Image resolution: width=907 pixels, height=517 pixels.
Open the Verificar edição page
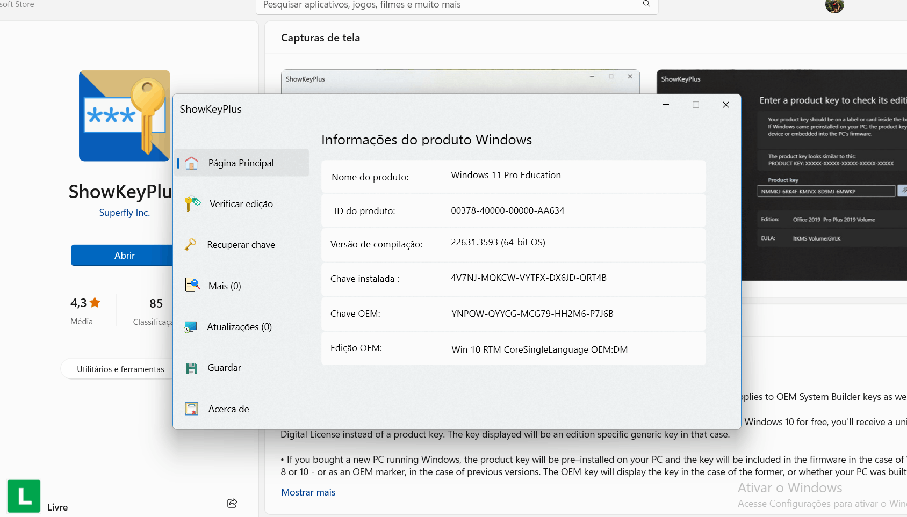tap(241, 204)
